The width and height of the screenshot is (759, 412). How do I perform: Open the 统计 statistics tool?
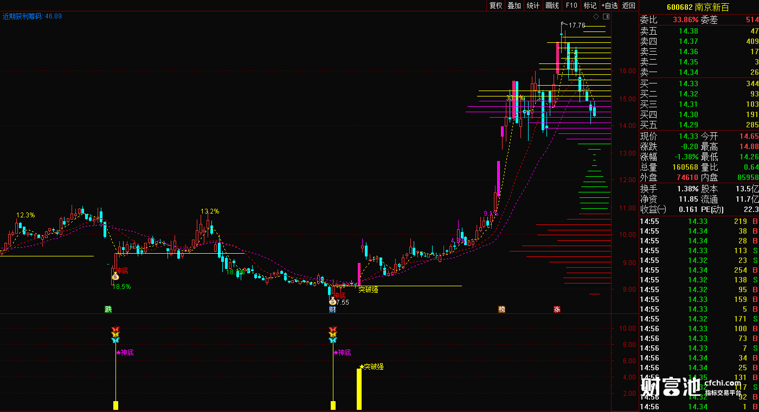(533, 5)
